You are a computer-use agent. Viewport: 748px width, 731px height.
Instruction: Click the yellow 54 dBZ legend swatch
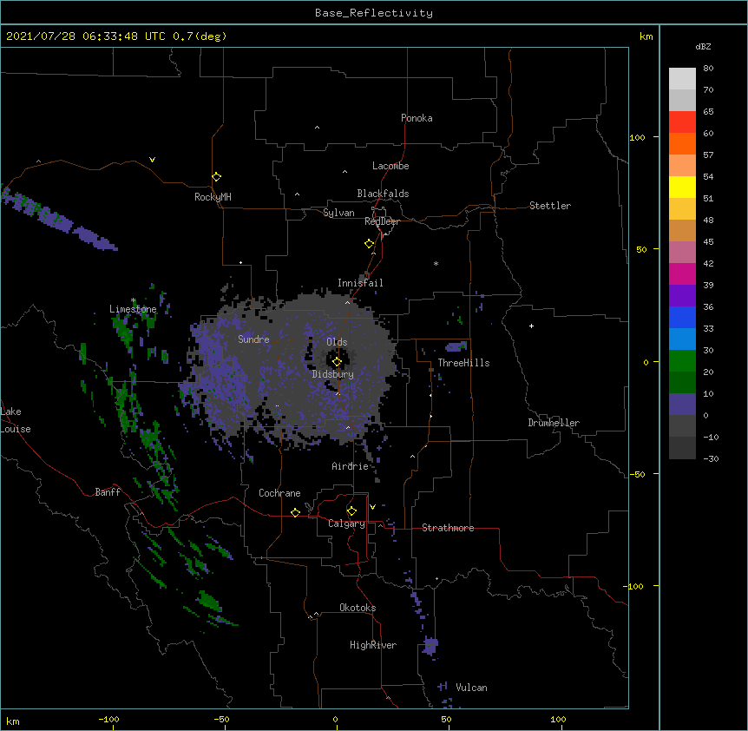click(x=682, y=187)
